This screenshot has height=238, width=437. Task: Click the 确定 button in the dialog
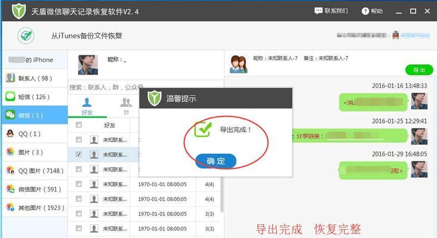coord(216,161)
